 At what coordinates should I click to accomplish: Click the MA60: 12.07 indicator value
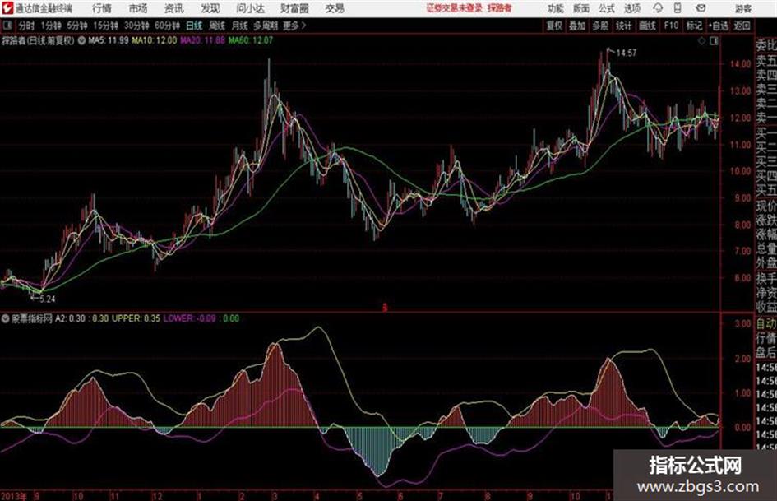click(251, 40)
